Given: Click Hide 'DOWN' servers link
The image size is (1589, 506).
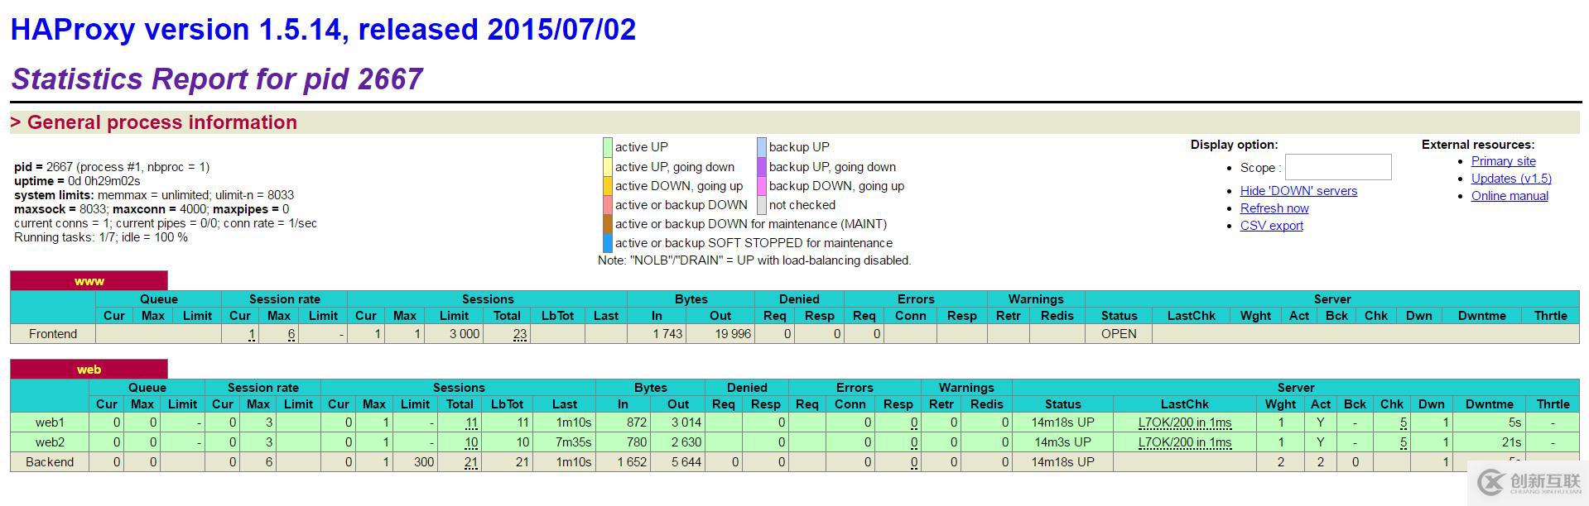Looking at the screenshot, I should (x=1298, y=191).
